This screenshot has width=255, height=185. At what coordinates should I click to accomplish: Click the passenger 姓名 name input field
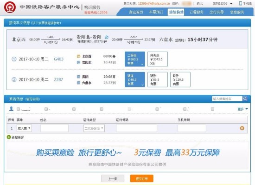54,128
